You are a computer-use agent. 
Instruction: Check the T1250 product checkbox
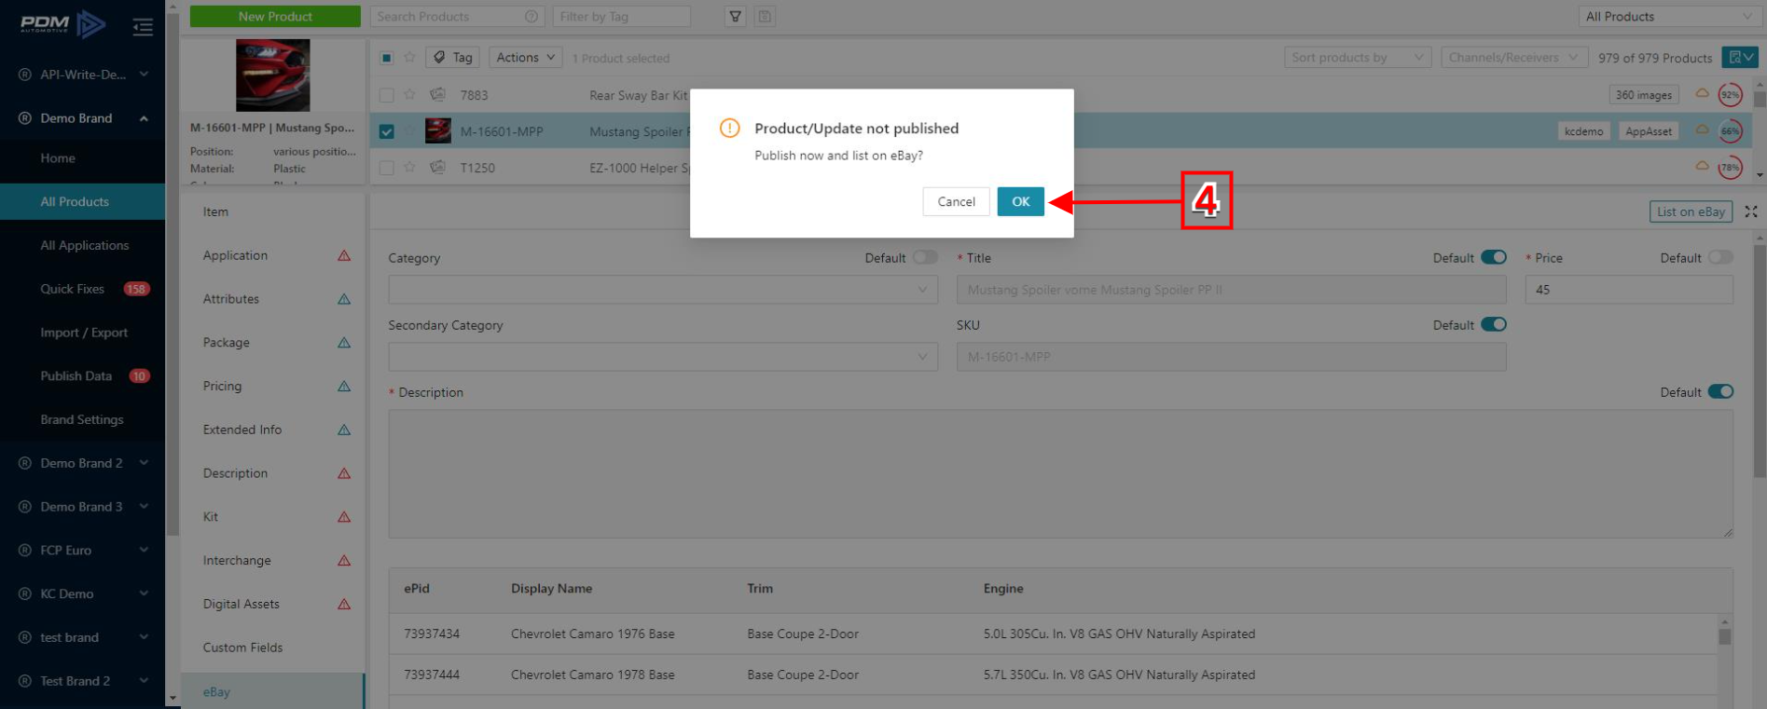387,168
